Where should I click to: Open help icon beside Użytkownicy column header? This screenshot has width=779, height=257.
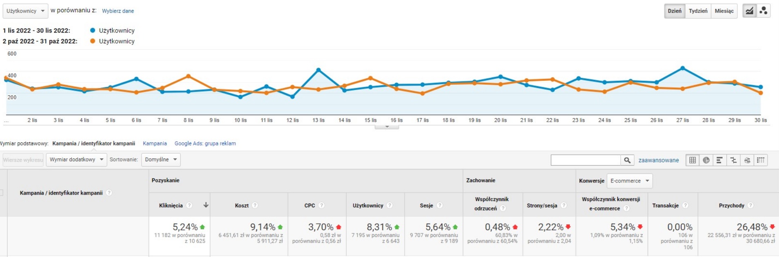(x=389, y=205)
